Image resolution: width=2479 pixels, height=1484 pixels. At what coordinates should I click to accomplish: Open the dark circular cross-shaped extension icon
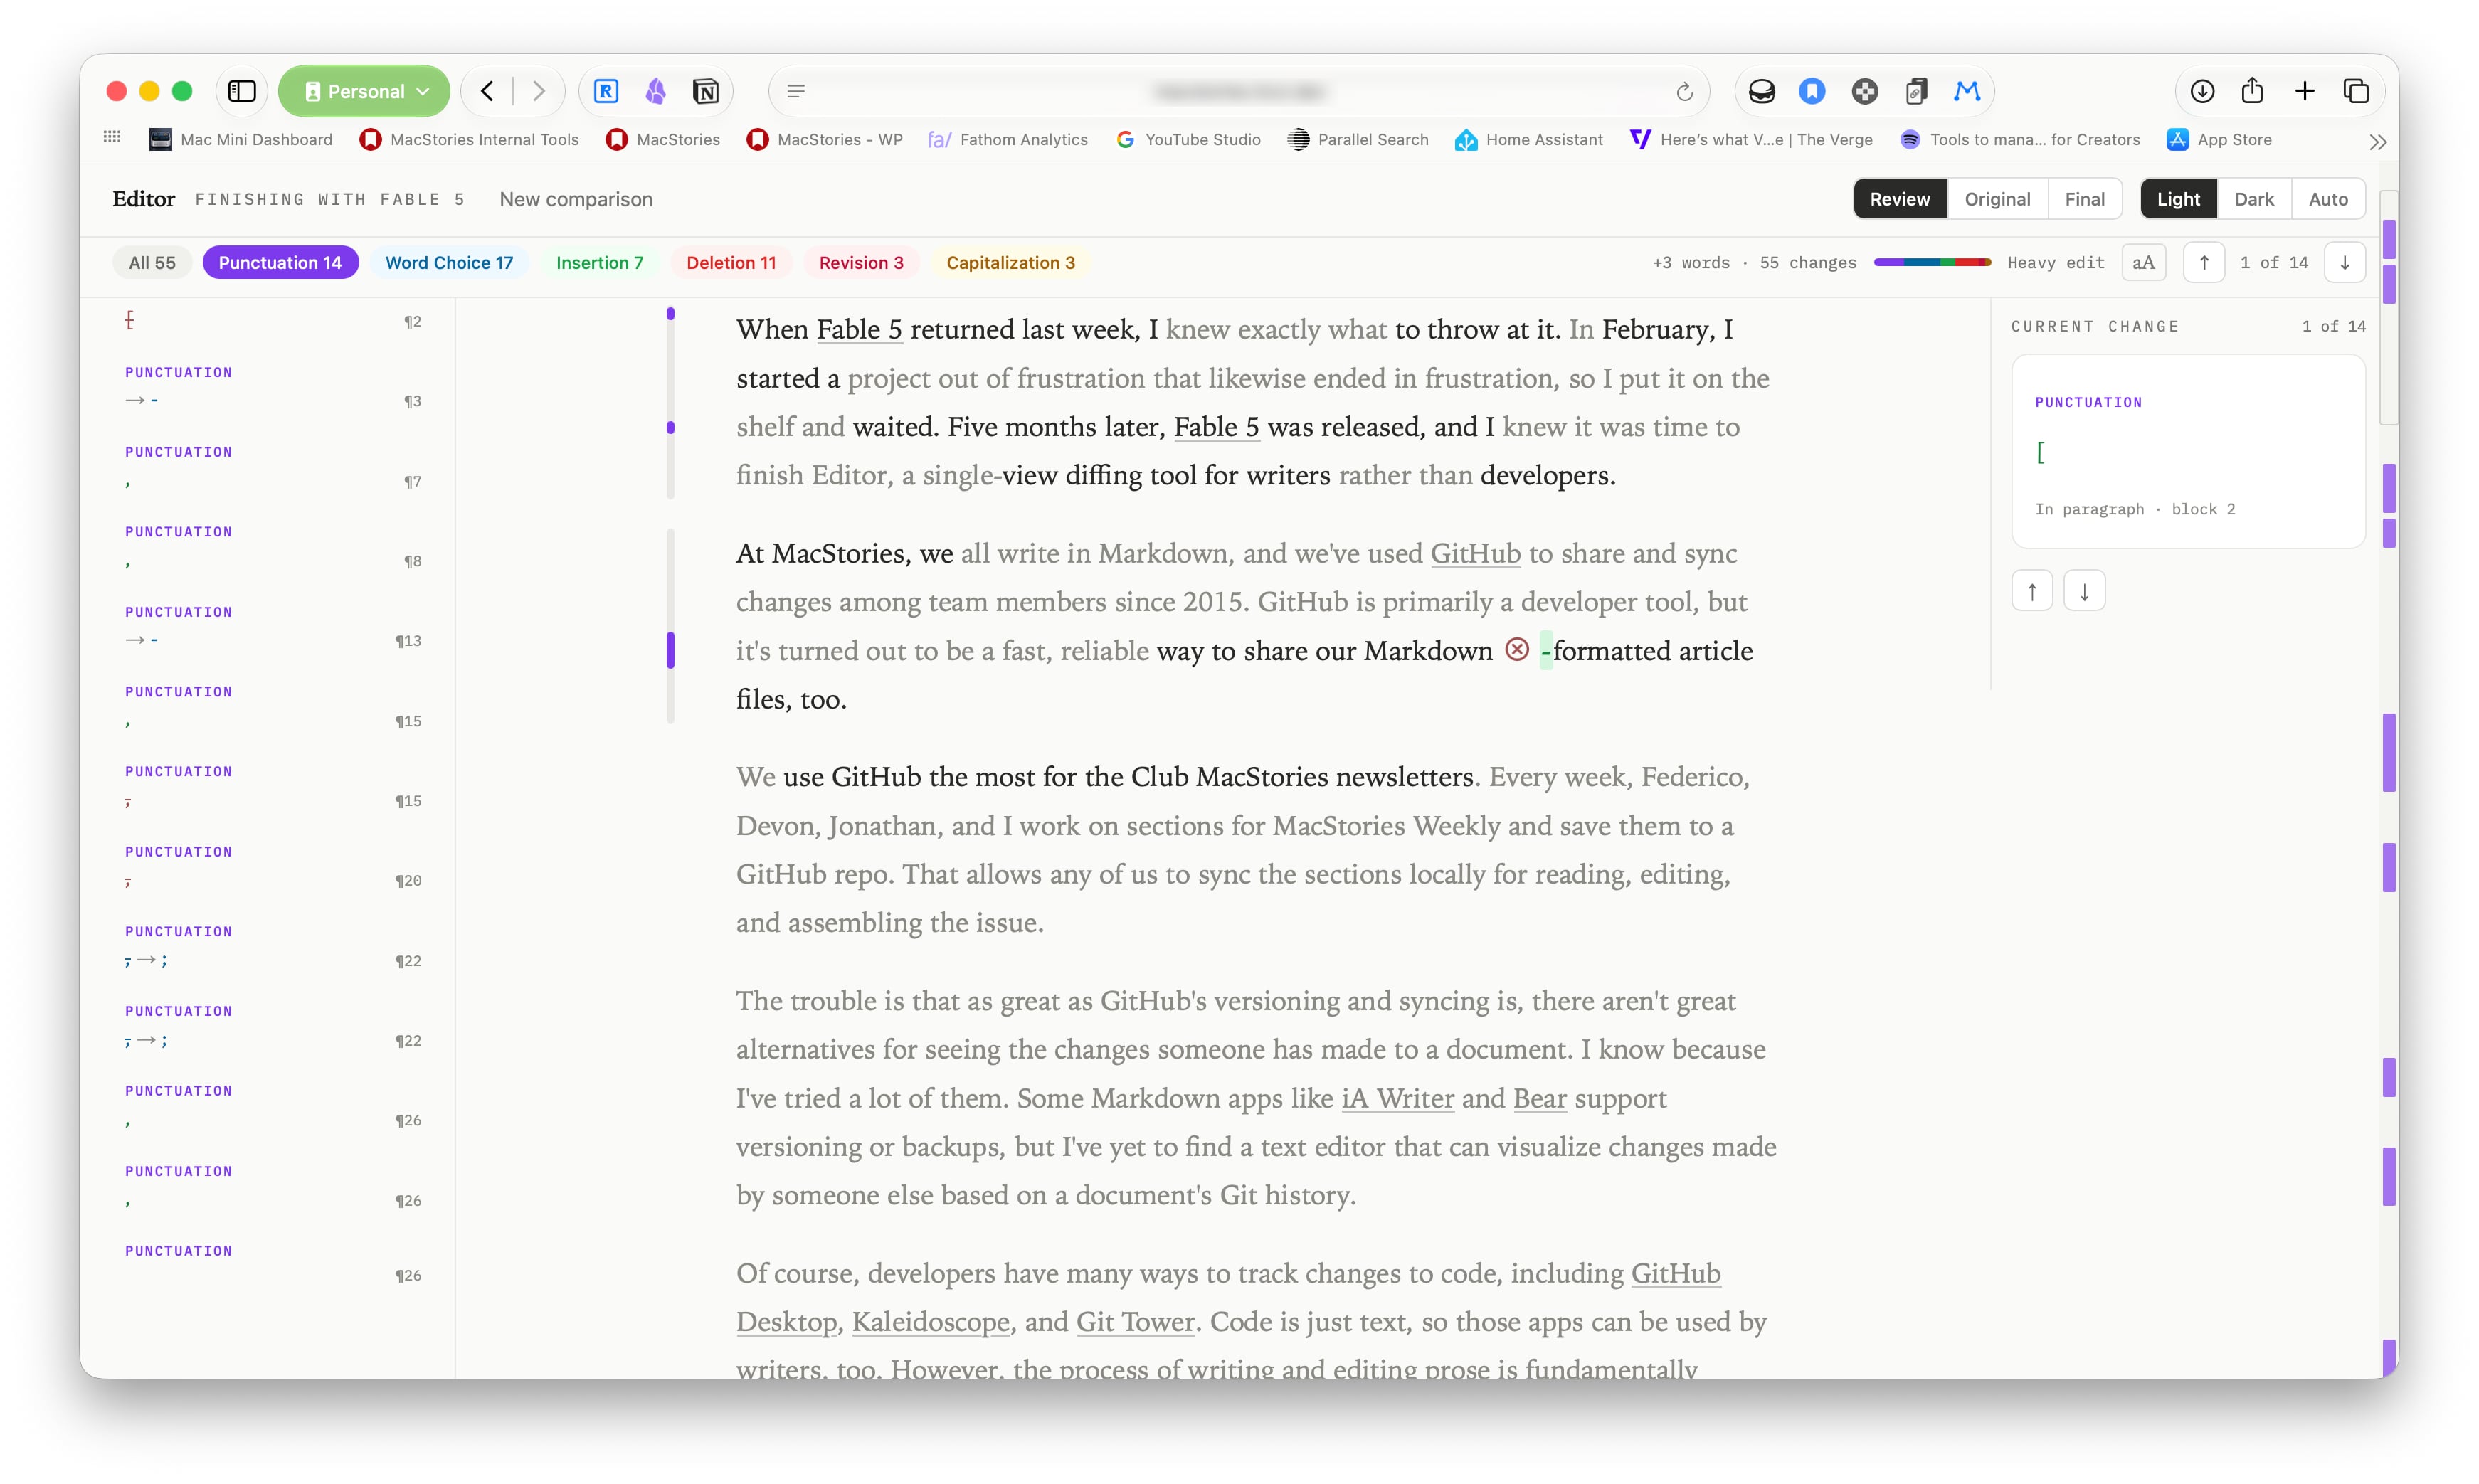coord(1864,91)
